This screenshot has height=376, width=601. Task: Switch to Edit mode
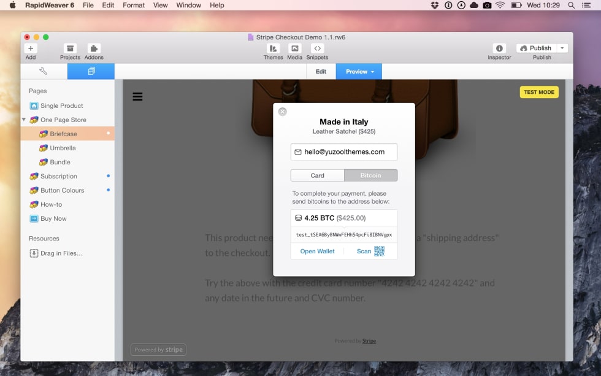click(x=321, y=72)
